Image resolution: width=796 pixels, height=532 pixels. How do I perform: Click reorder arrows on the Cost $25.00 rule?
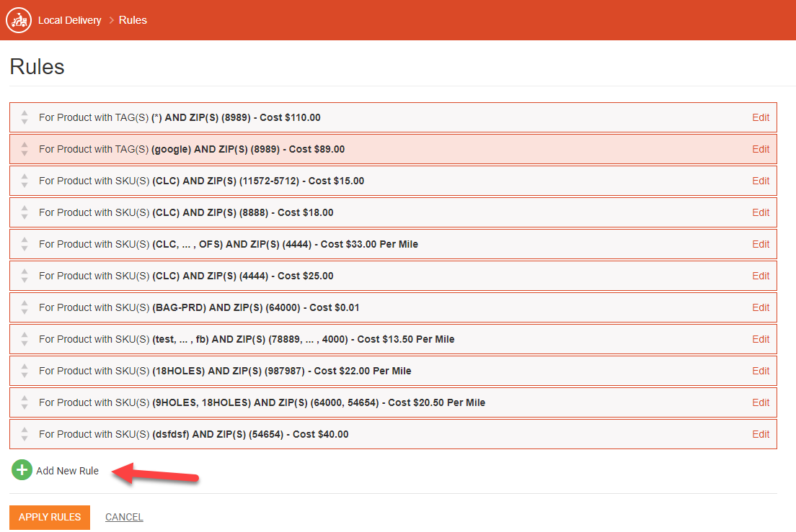[25, 276]
